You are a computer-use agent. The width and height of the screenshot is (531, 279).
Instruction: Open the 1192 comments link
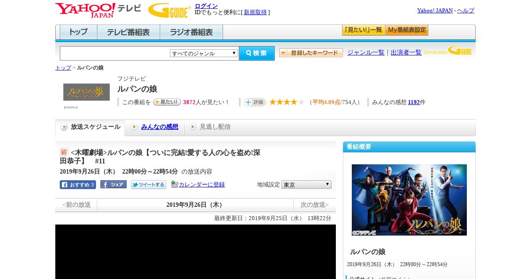coord(414,102)
